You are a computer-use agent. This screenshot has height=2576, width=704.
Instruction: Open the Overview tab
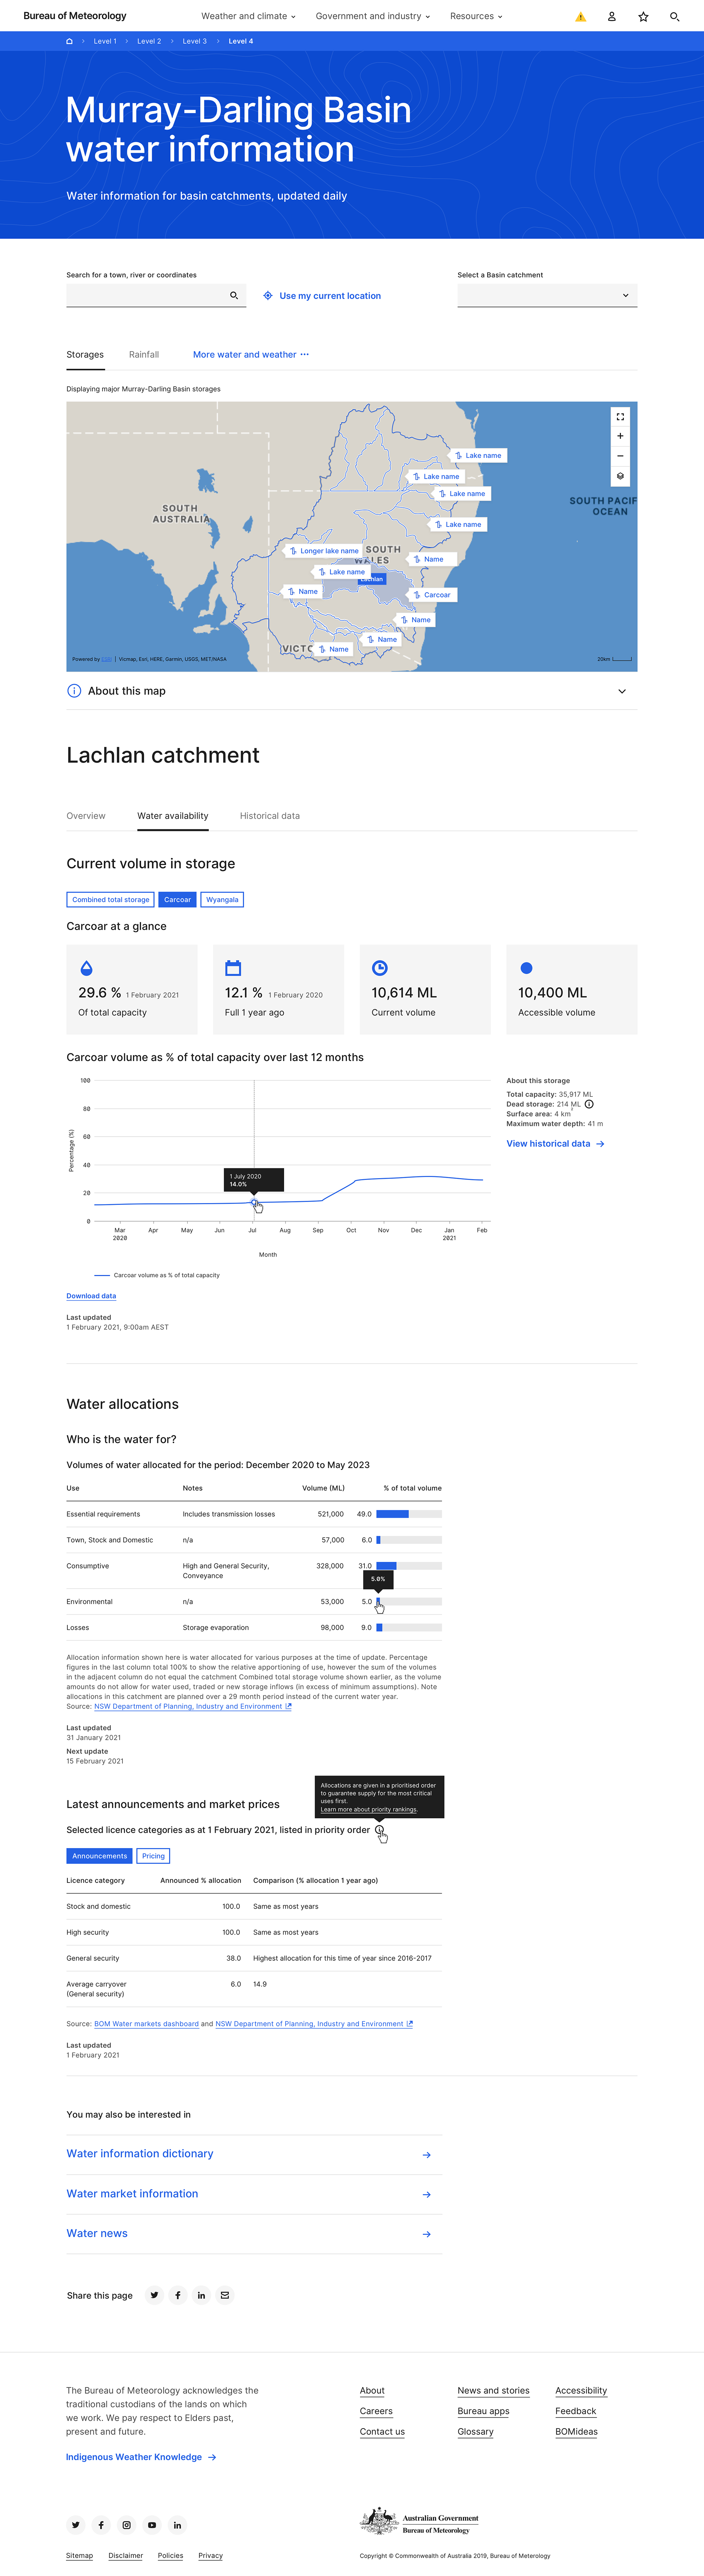86,816
